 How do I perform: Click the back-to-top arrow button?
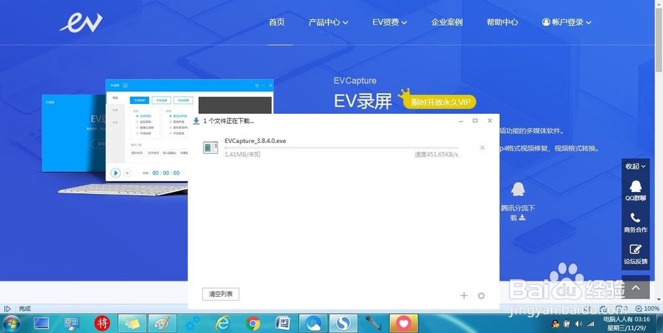pos(636,288)
